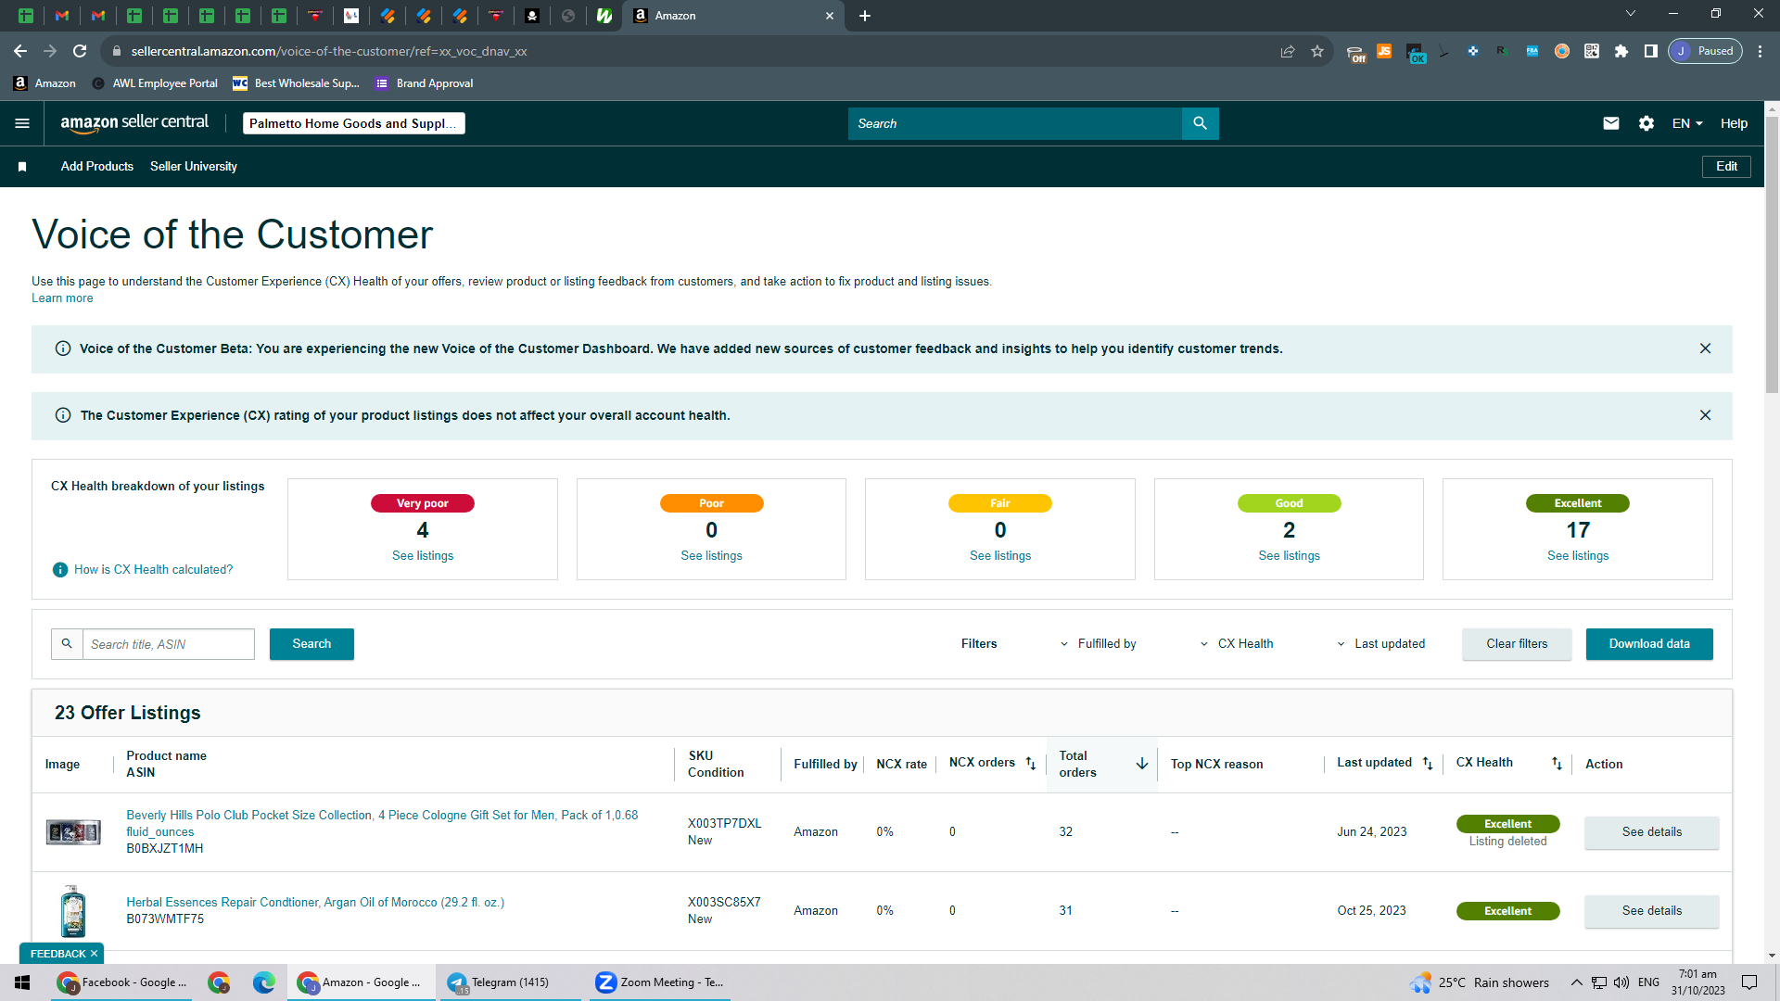
Task: Sort by the Last updated column arrows
Action: pyautogui.click(x=1428, y=764)
